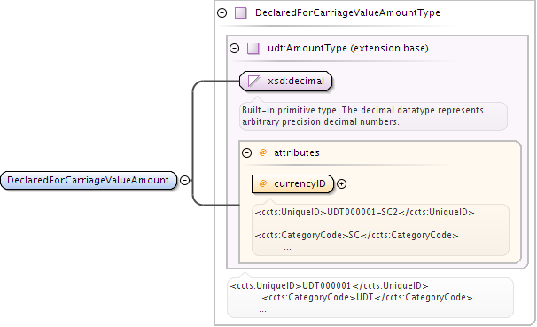Collapse the attributes section
537x327 pixels.
[x=246, y=152]
